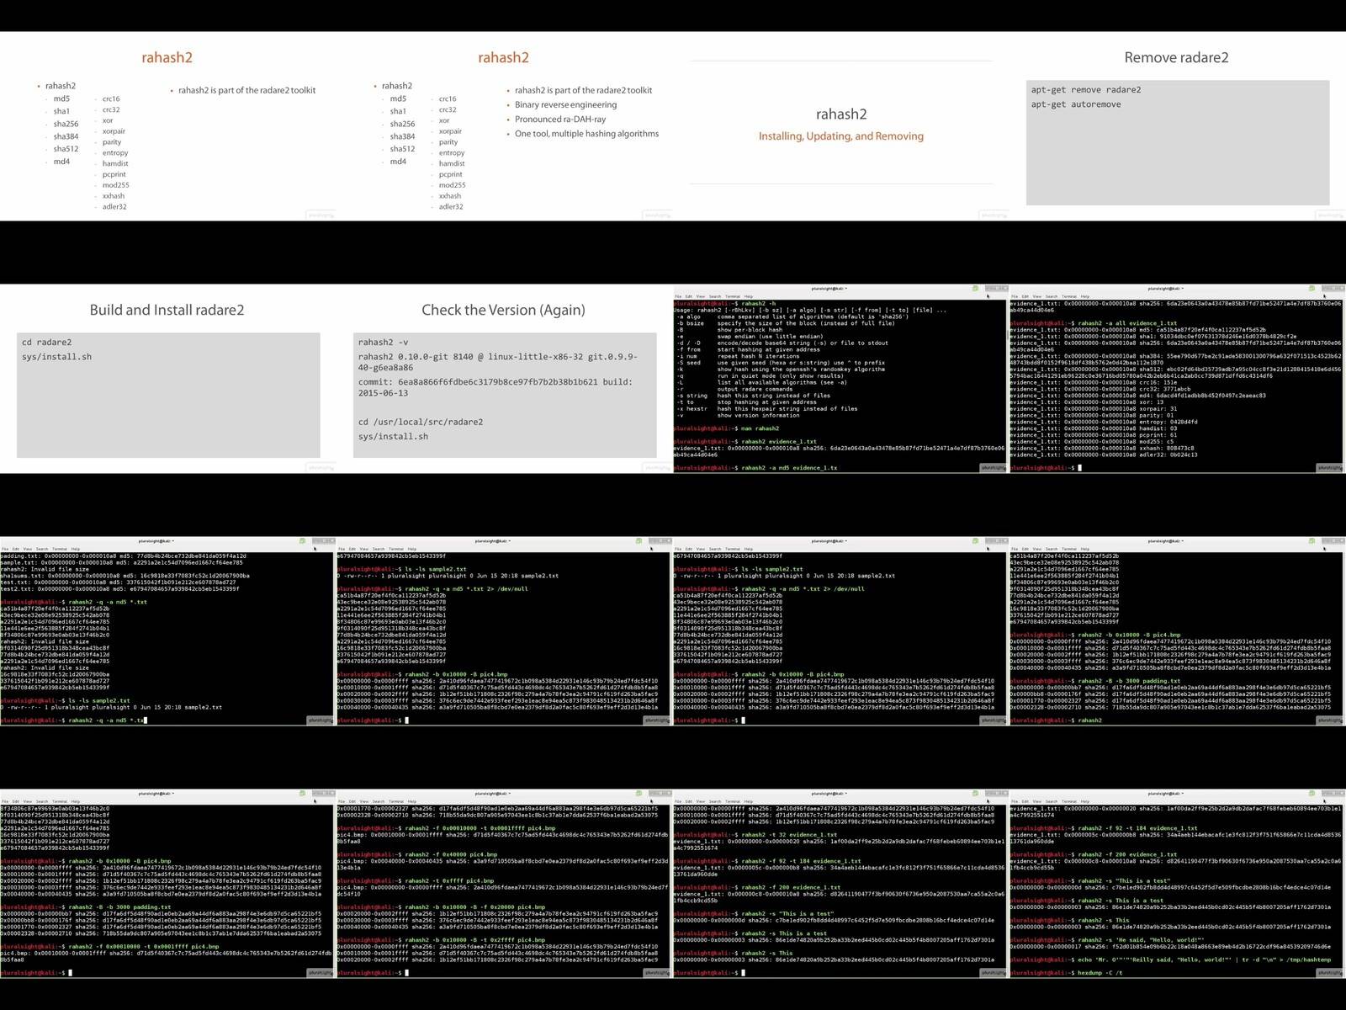Open Installing, Updating, and Removing title slide
Image resolution: width=1346 pixels, height=1010 pixels.
coord(840,126)
